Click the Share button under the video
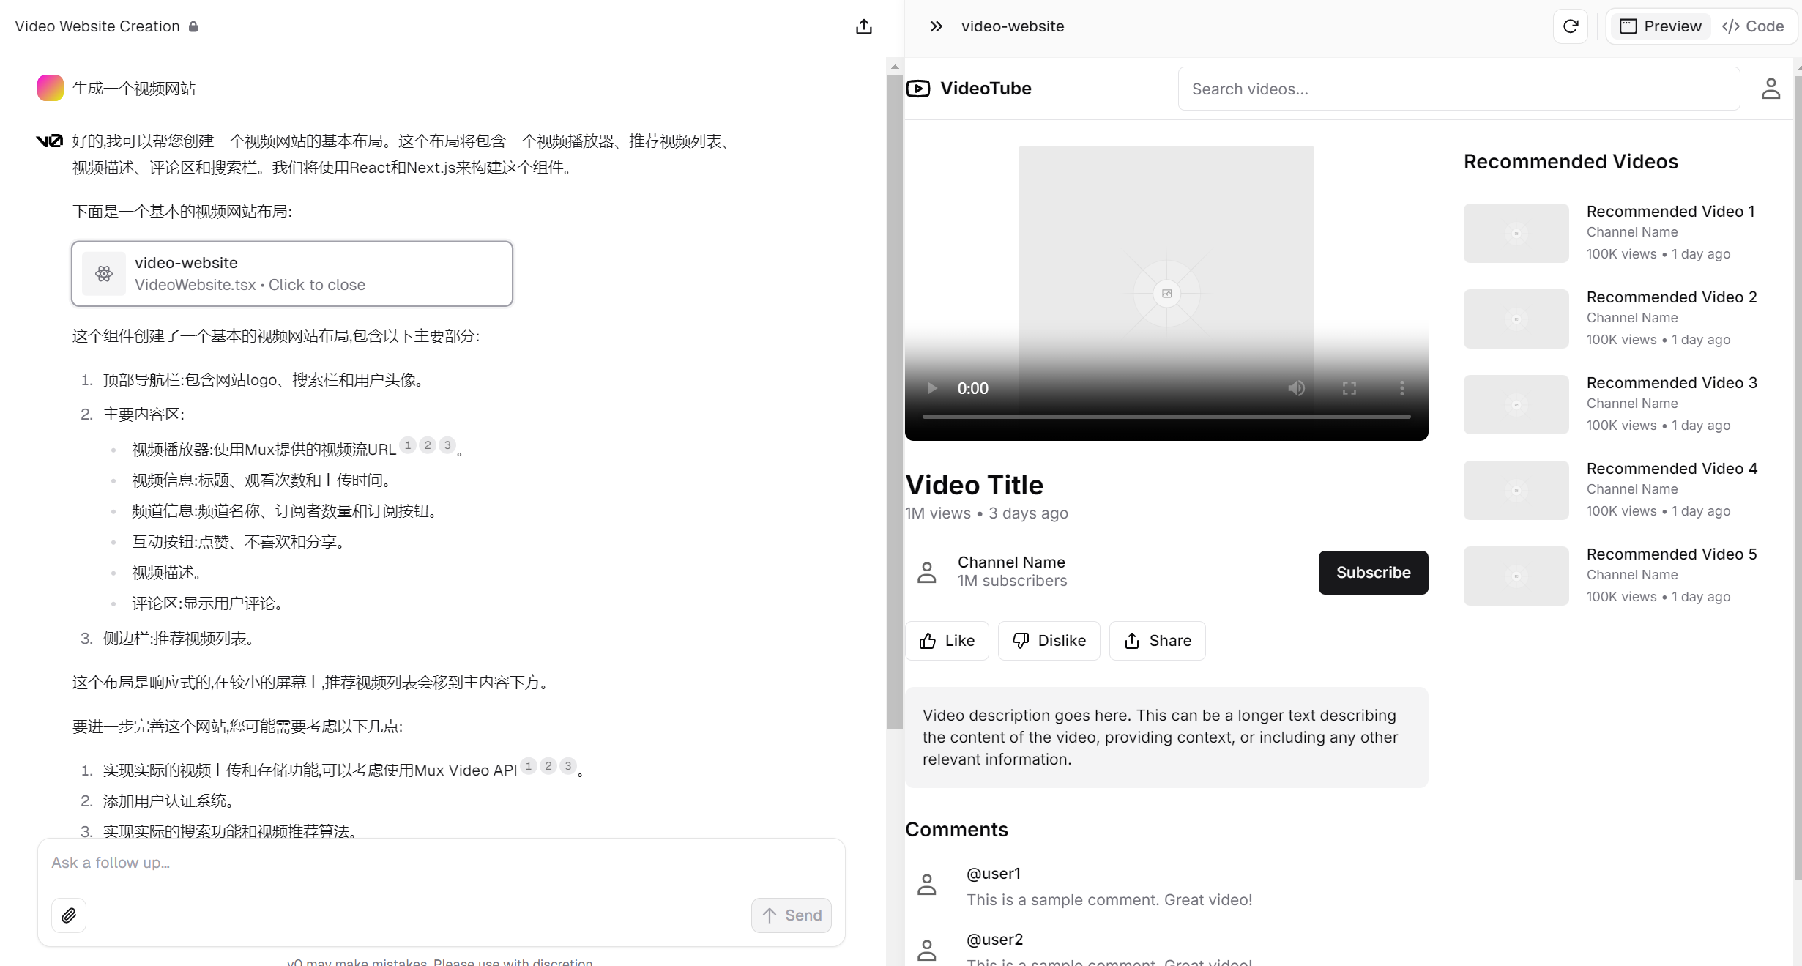Viewport: 1802px width, 966px height. [1157, 641]
